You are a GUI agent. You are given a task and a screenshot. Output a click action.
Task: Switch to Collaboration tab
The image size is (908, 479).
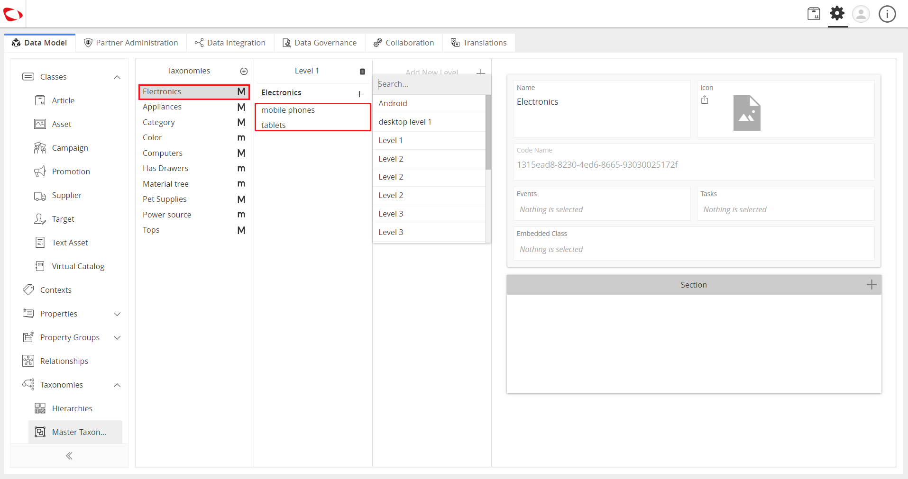pos(404,43)
